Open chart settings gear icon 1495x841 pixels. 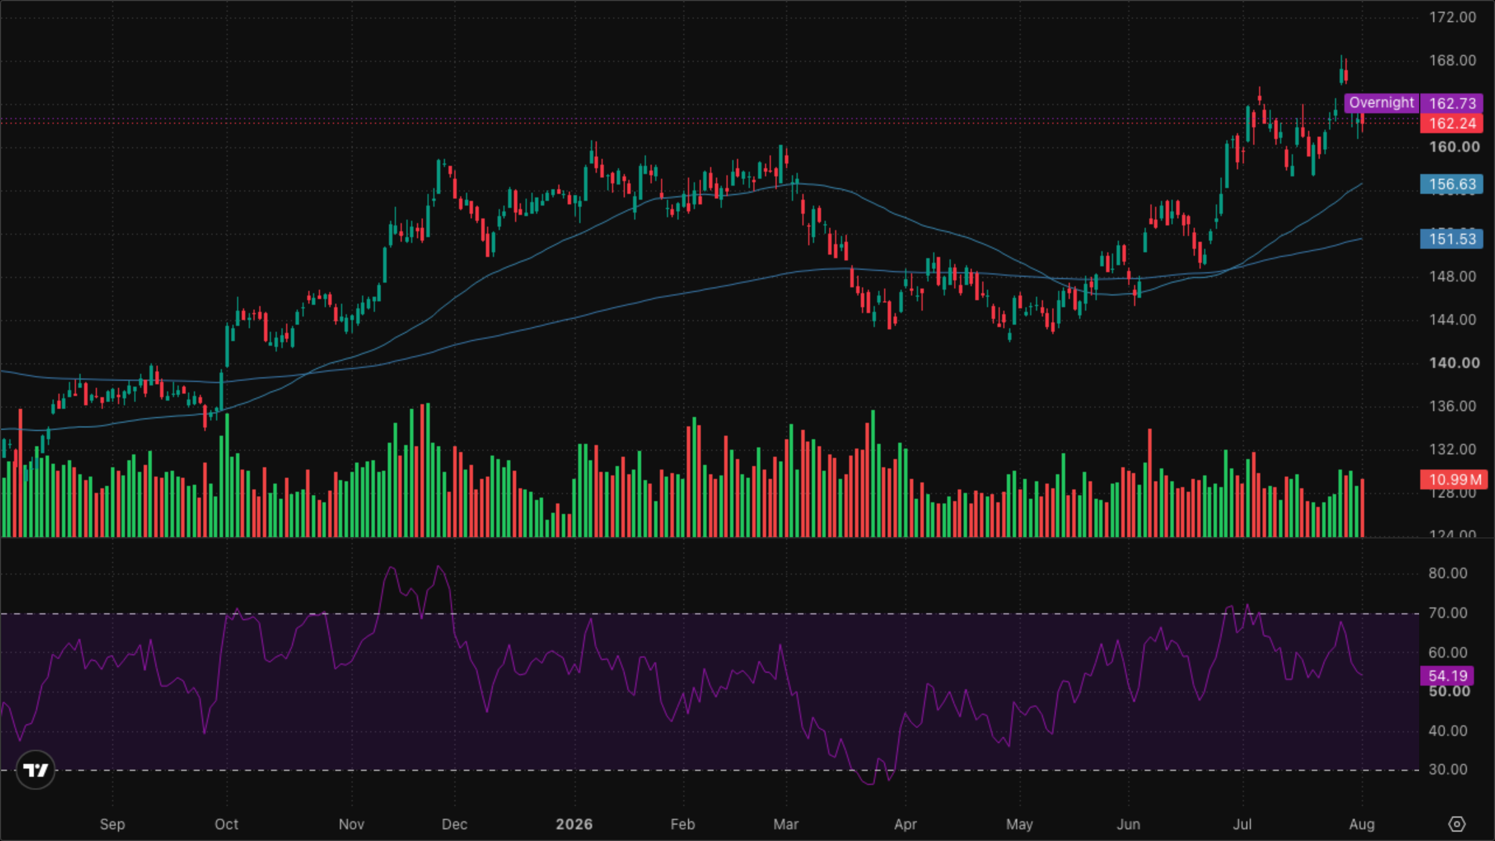click(1457, 824)
